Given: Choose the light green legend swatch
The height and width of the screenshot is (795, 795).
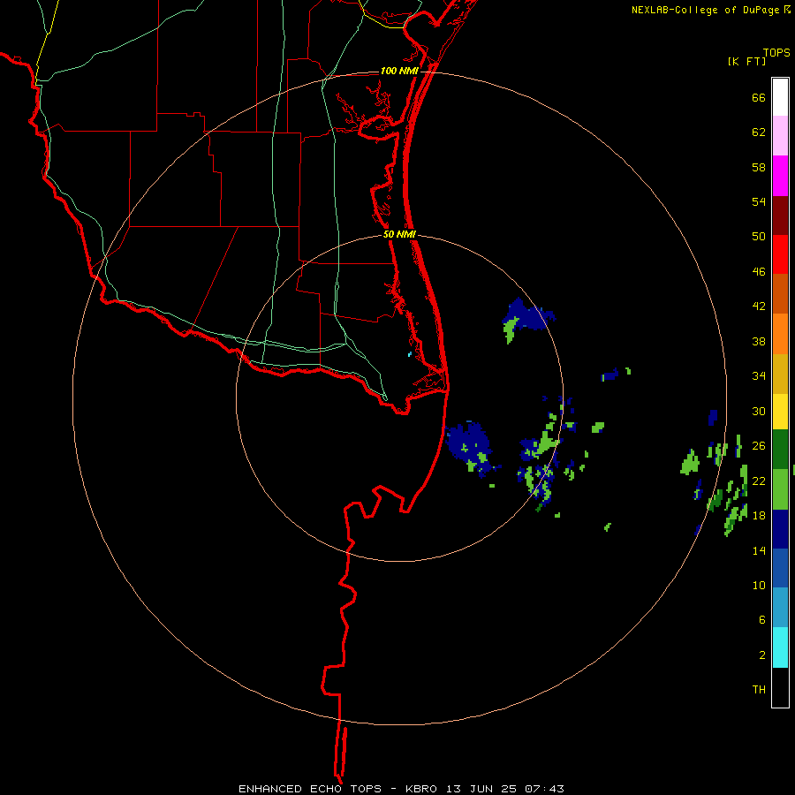Looking at the screenshot, I should coord(780,489).
